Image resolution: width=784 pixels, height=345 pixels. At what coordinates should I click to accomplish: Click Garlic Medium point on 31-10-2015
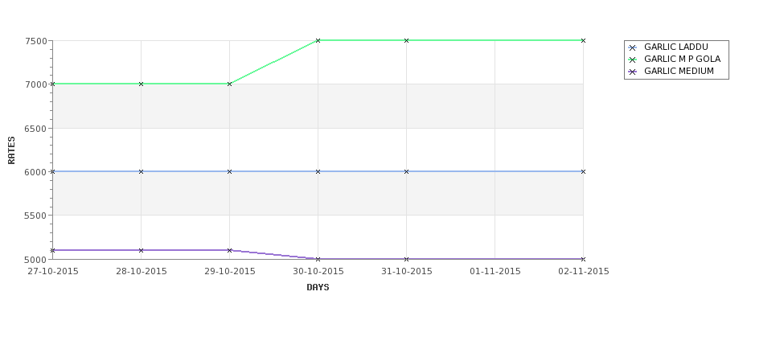point(407,259)
